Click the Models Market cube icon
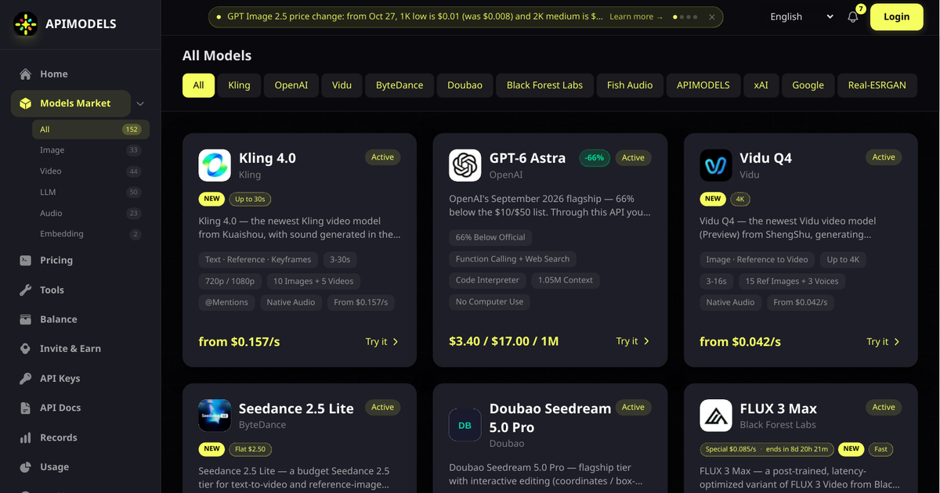This screenshot has height=493, width=940. click(26, 103)
